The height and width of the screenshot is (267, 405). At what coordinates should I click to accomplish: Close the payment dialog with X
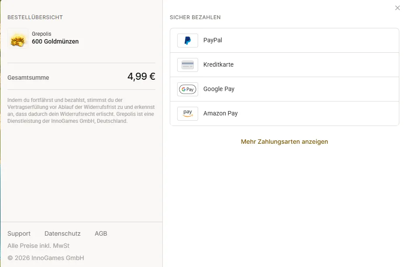click(398, 8)
